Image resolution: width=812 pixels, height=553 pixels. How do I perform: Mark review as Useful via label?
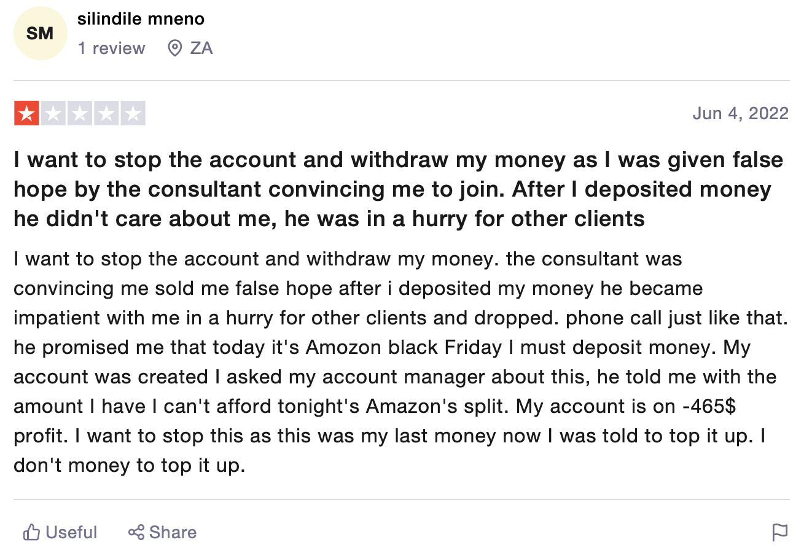coord(71,532)
